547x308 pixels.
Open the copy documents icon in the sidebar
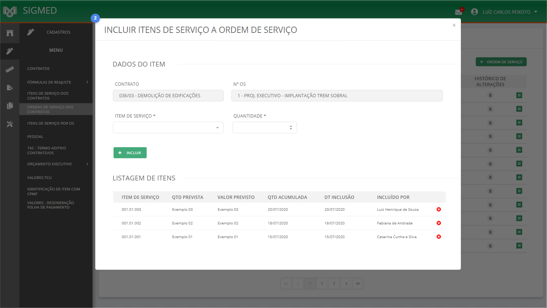click(x=10, y=106)
